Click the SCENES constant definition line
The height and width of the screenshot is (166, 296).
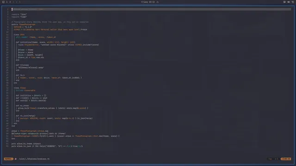tap(50, 30)
